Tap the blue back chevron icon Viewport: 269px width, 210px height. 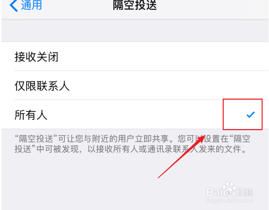click(14, 5)
